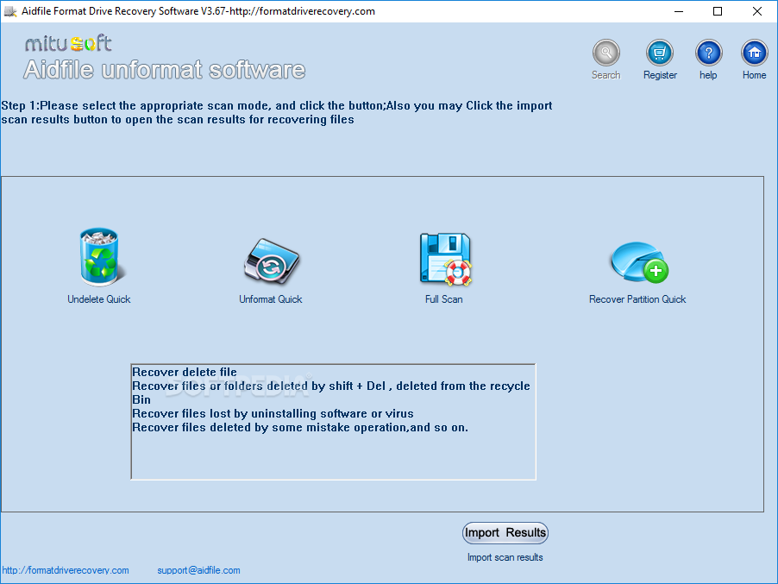Run Full Scan floppy disk icon
The image size is (778, 584).
click(x=446, y=259)
